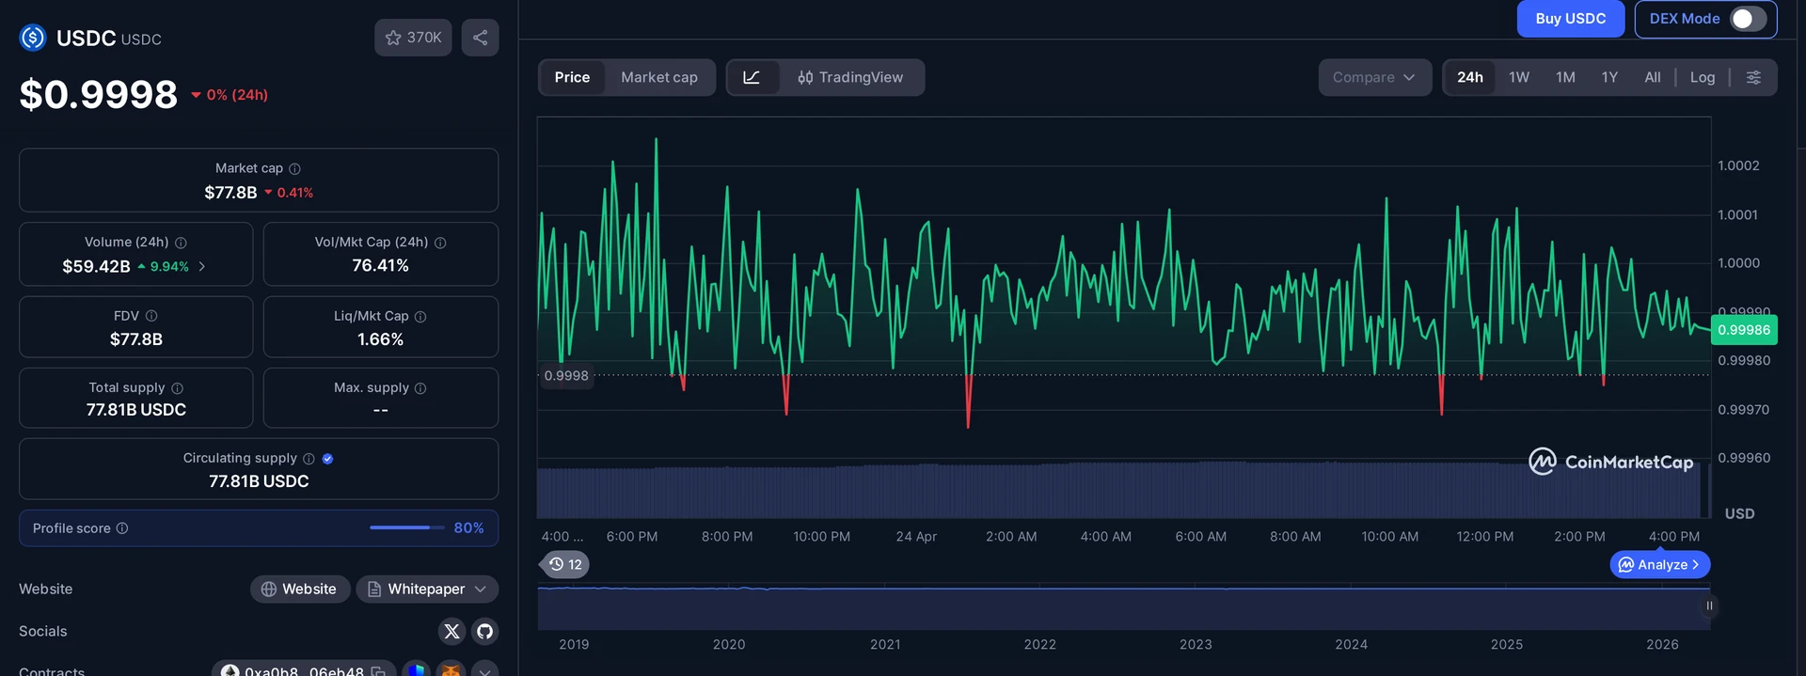
Task: Expand Volume (24h) details arrow
Action: 202,266
